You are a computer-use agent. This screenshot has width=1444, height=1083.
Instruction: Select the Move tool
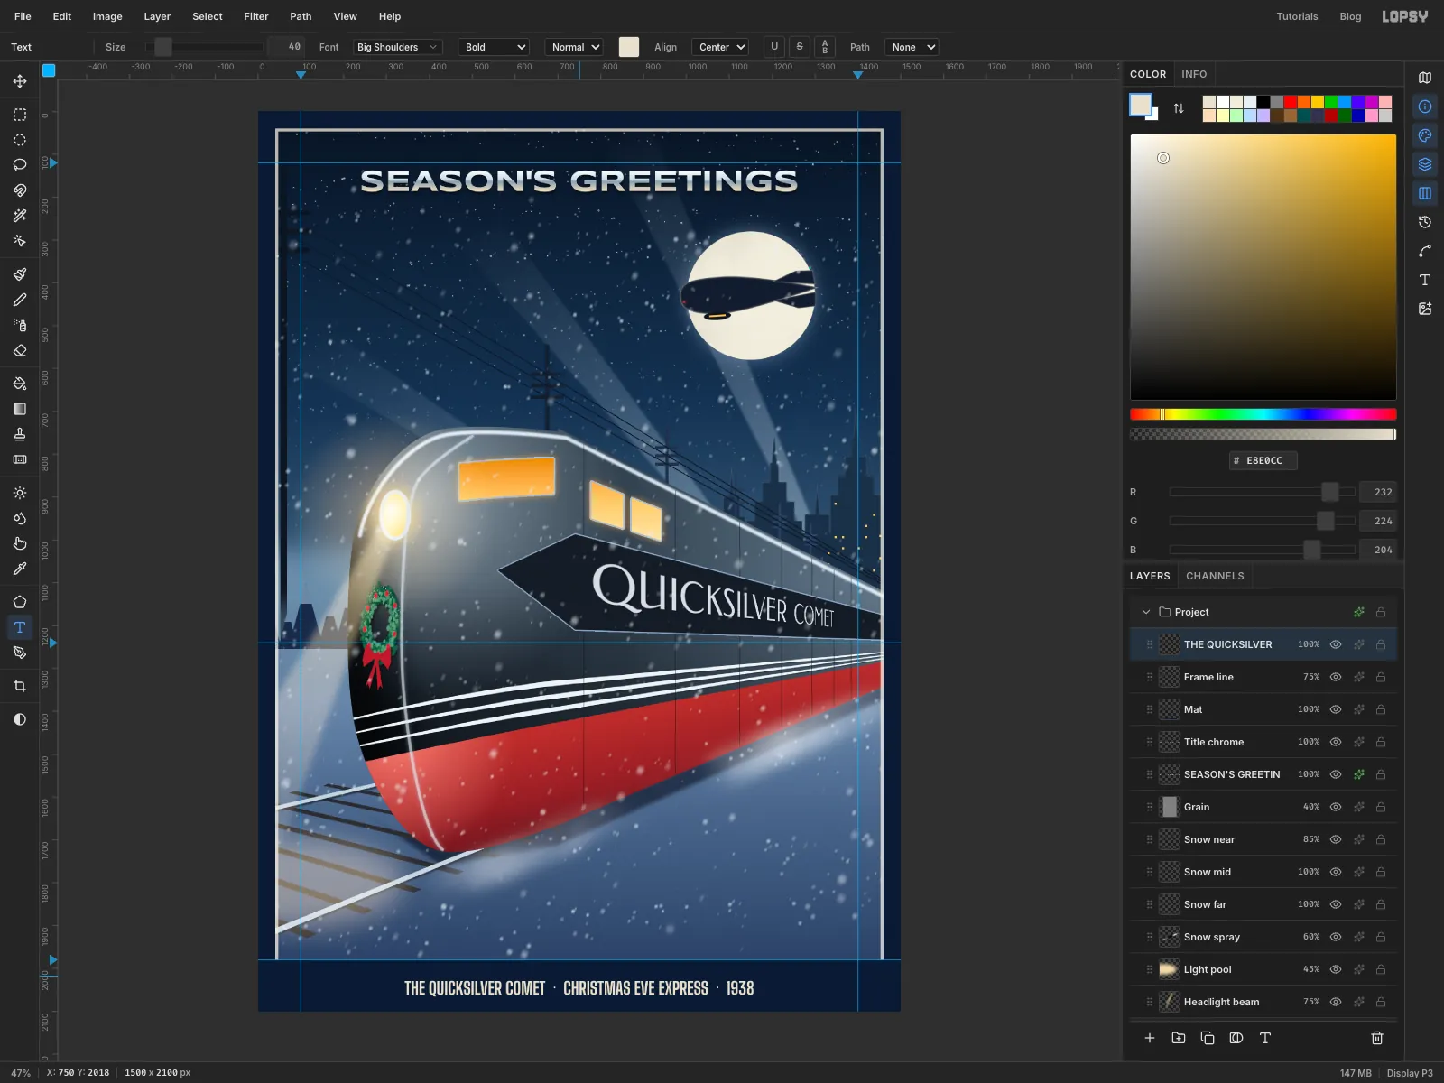coord(20,81)
